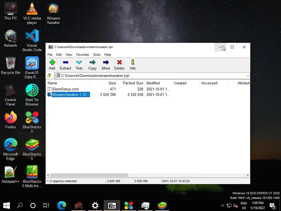Sort by the Size column header

click(x=103, y=83)
